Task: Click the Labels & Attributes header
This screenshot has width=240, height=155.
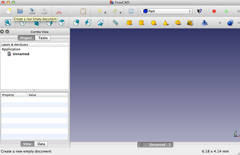Action: [34, 45]
